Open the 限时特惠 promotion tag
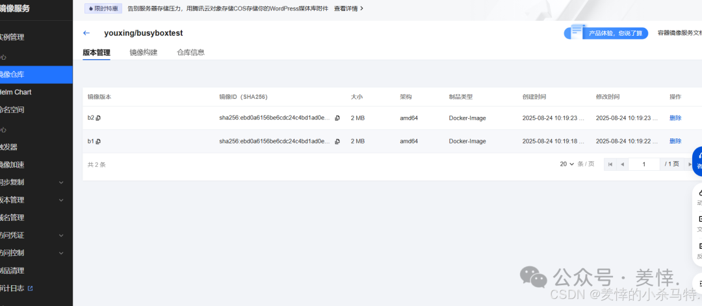This screenshot has width=702, height=306. 103,8
